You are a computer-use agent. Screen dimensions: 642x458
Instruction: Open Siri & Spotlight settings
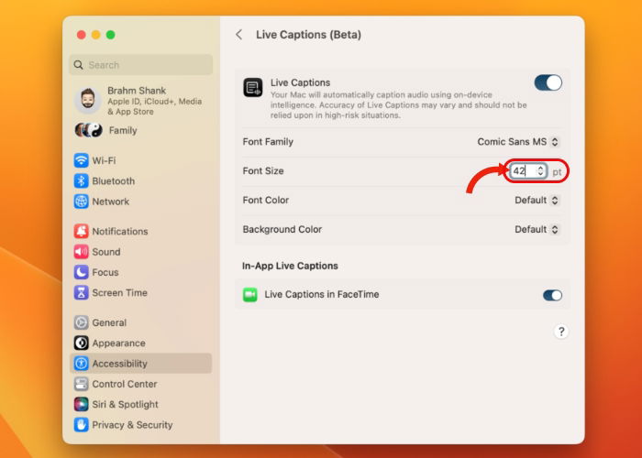pos(141,404)
